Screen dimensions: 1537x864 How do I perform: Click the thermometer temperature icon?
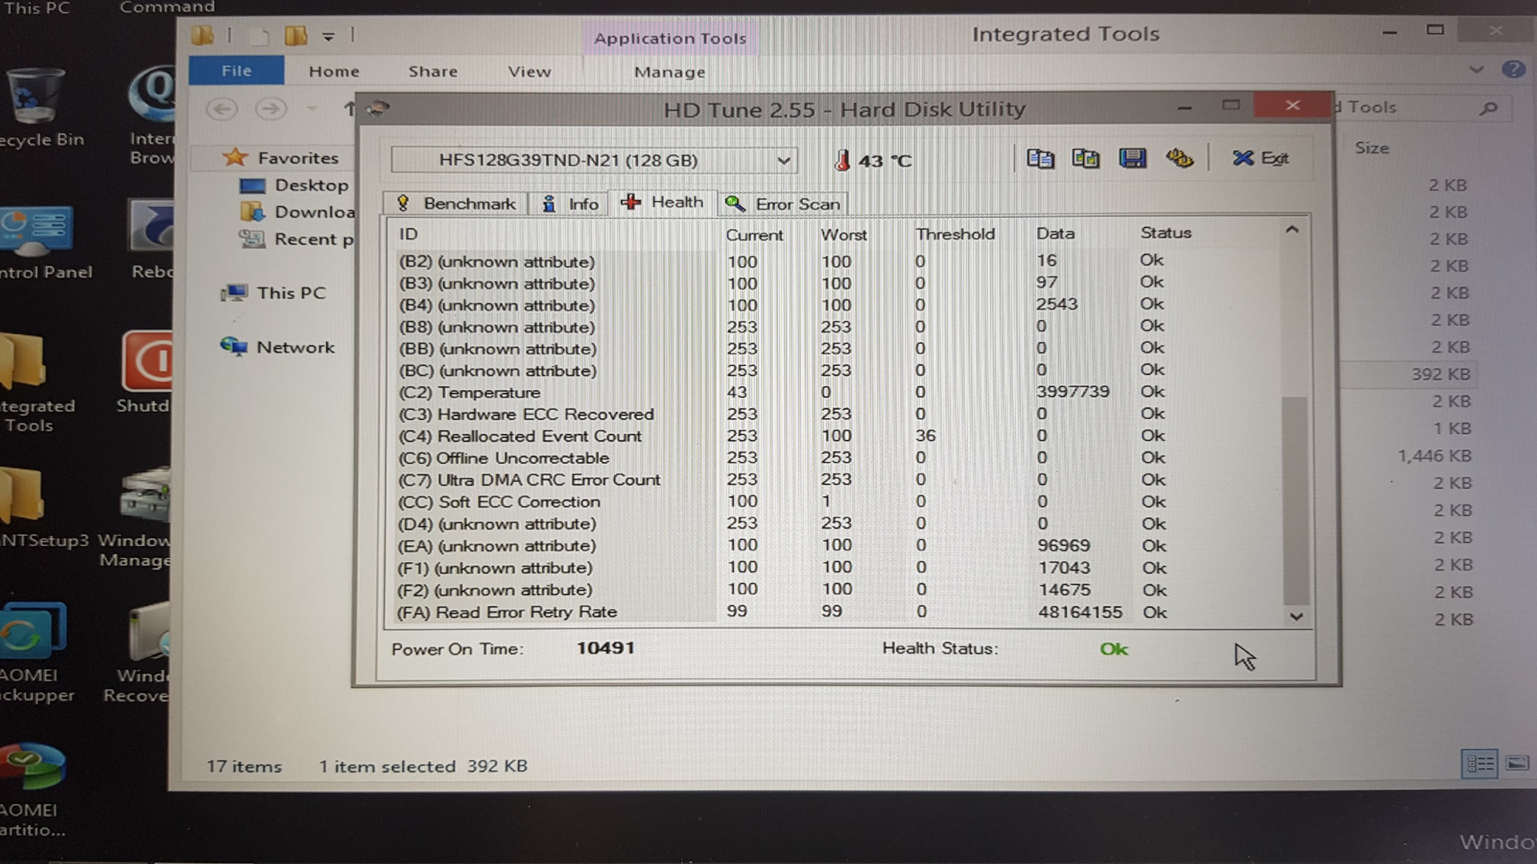(842, 160)
